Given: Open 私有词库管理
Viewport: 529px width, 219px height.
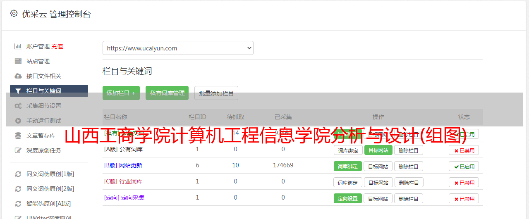Looking at the screenshot, I should (x=167, y=93).
